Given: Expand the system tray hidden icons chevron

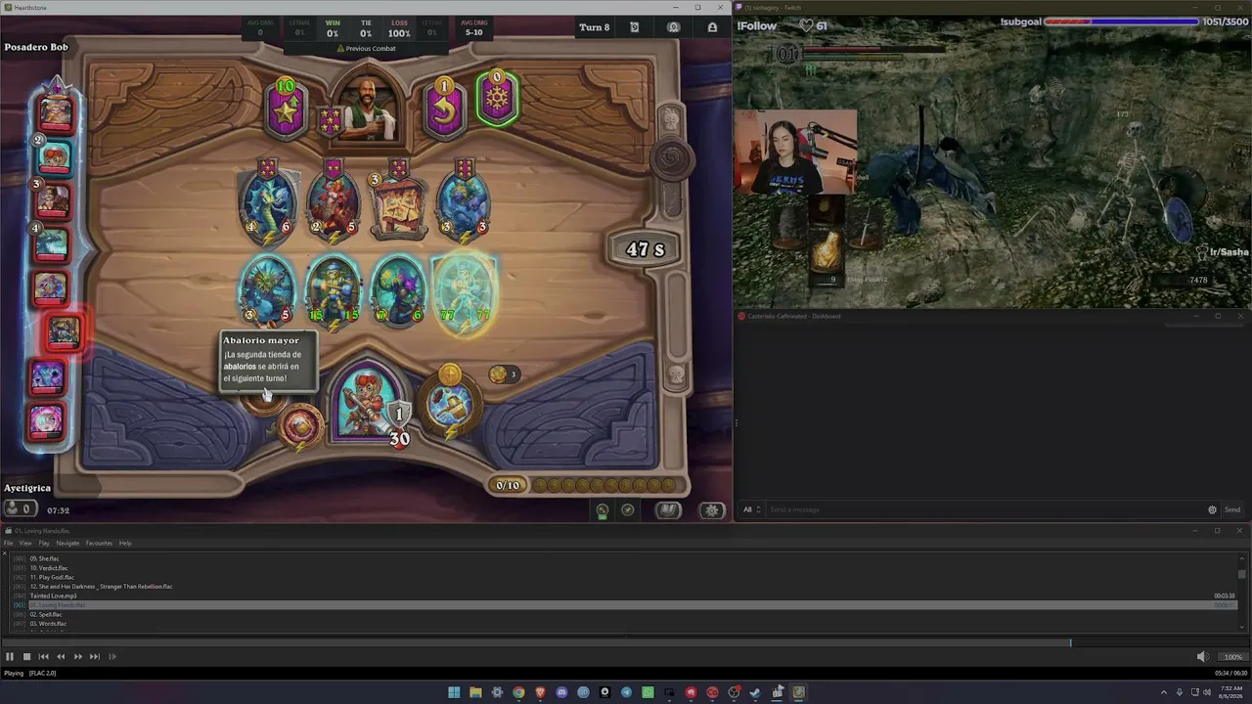Looking at the screenshot, I should tap(1164, 692).
